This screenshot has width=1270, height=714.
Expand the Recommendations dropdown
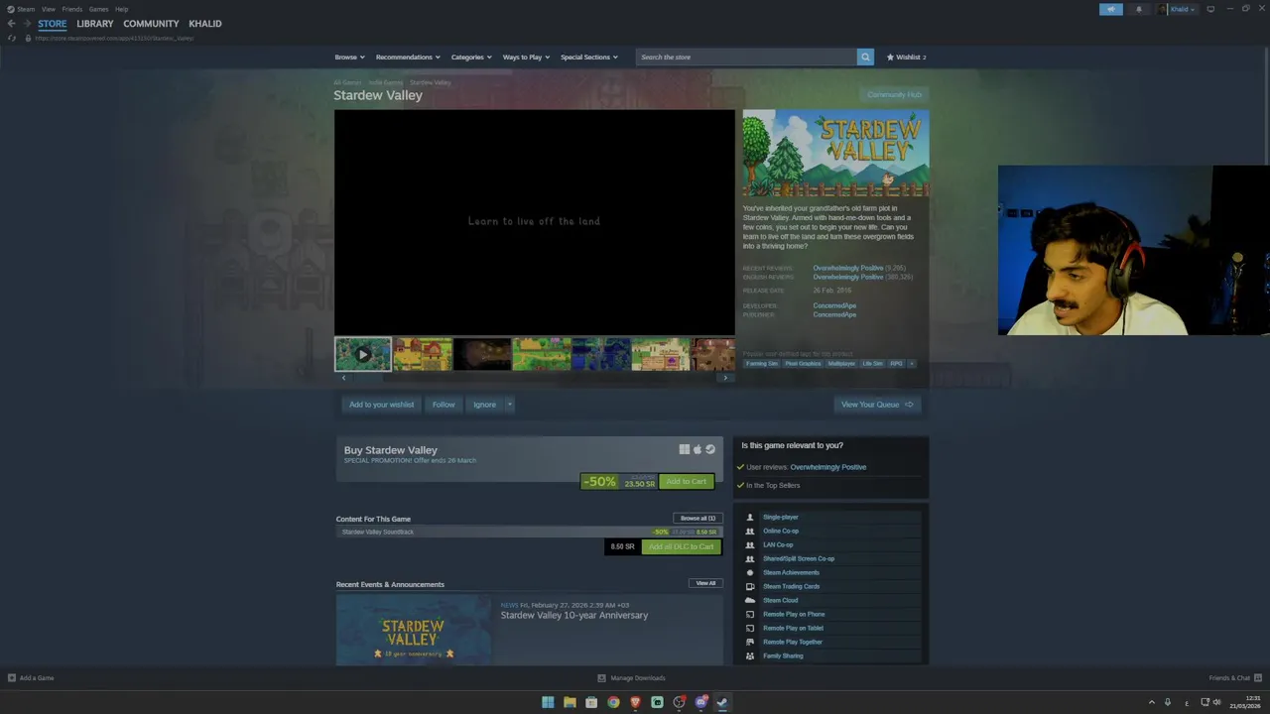[x=408, y=57]
